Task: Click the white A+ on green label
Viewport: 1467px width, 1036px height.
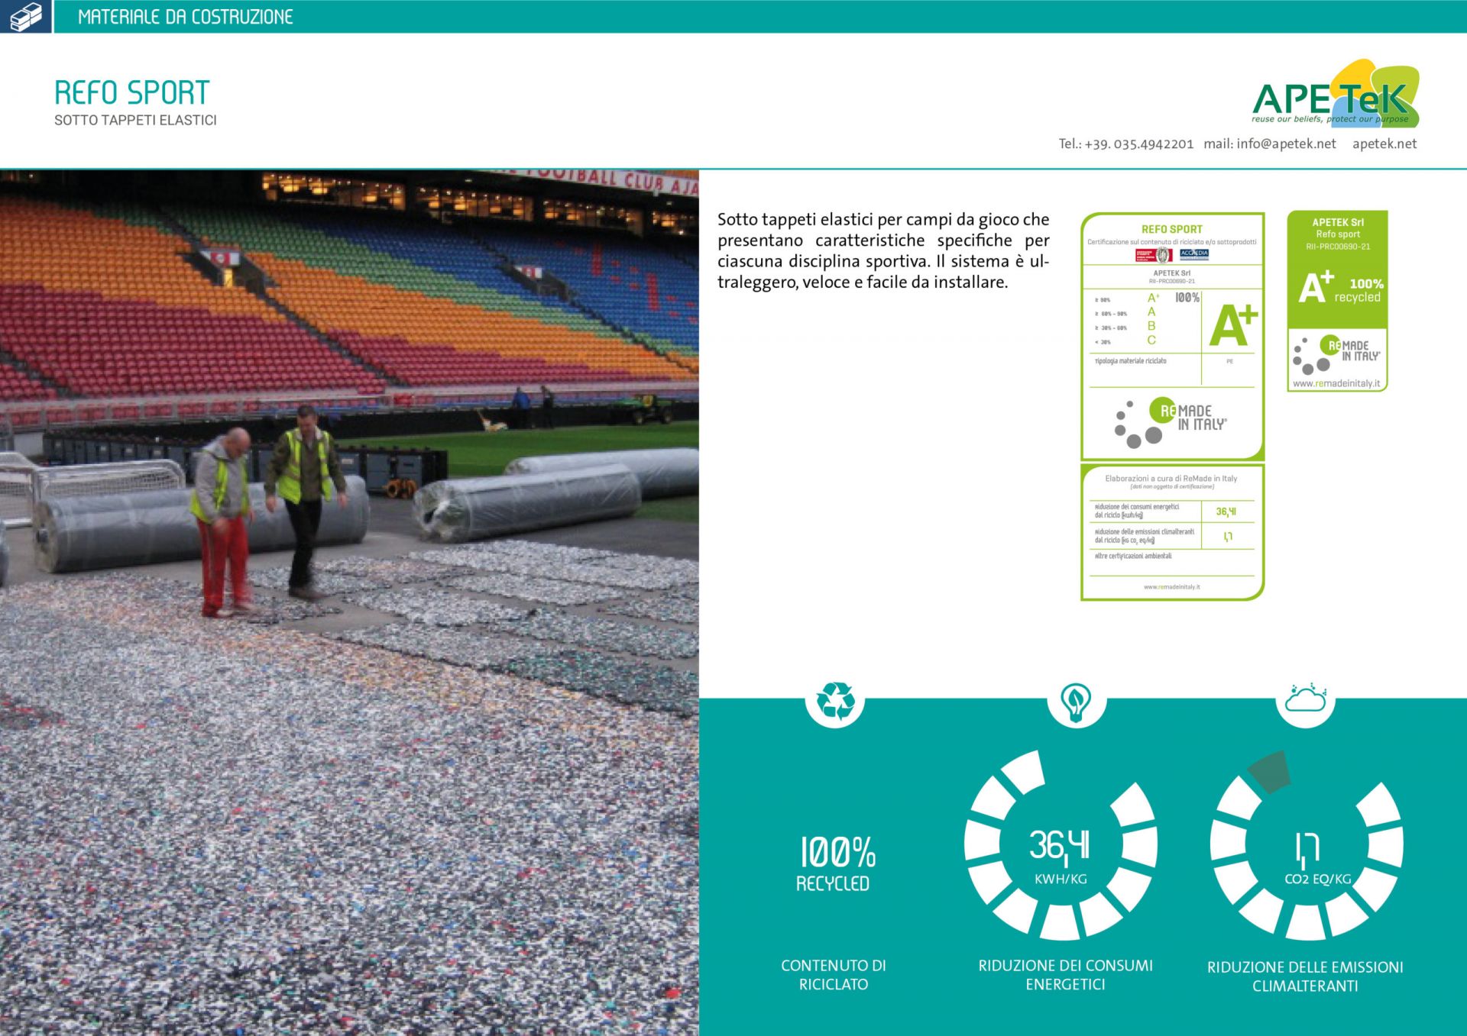Action: tap(1316, 286)
